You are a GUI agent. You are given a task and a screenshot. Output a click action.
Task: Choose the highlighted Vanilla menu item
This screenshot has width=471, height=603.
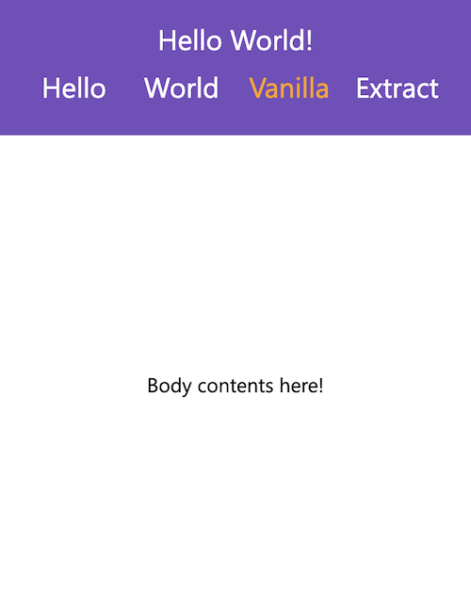[289, 88]
